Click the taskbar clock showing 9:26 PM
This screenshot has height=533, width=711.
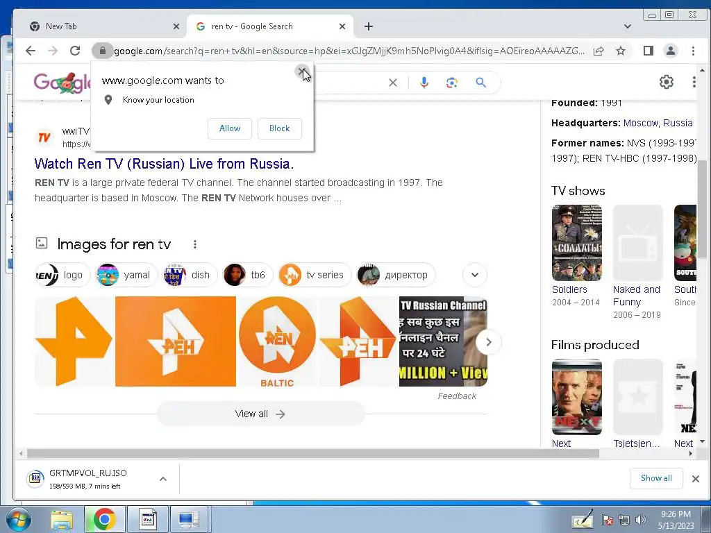tap(676, 520)
